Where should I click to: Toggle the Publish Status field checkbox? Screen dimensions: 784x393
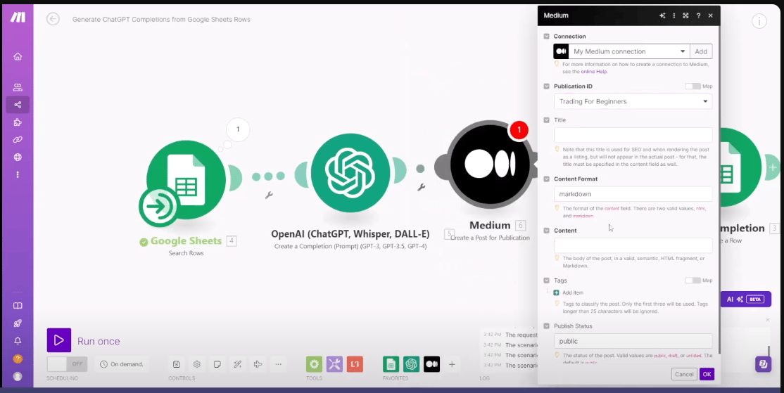(547, 326)
